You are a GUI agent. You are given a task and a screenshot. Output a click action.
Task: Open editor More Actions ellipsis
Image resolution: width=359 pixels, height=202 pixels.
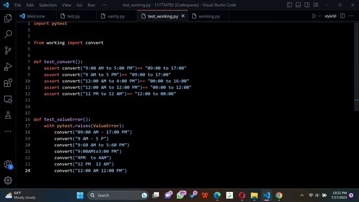pos(351,16)
